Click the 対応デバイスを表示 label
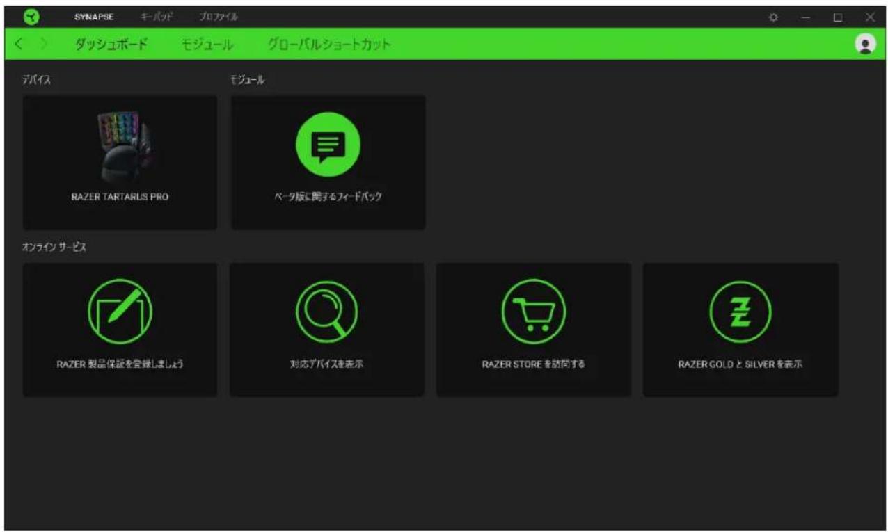Viewport: 888px width, 532px height. [326, 364]
